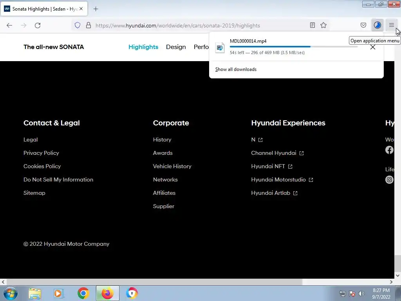This screenshot has width=401, height=301.
Task: Bookmark this page with star icon
Action: [323, 25]
